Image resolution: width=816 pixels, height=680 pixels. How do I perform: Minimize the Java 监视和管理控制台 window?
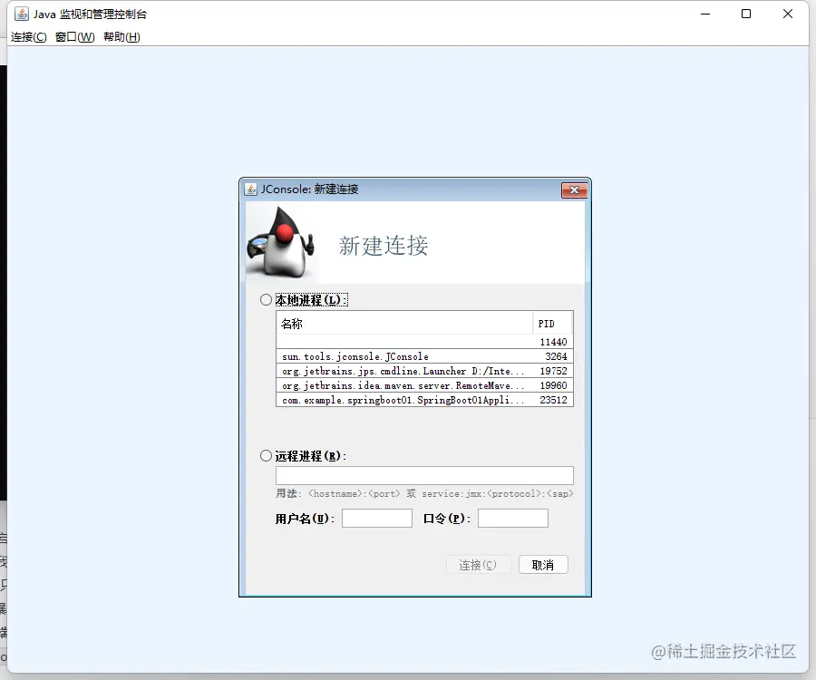tap(705, 14)
